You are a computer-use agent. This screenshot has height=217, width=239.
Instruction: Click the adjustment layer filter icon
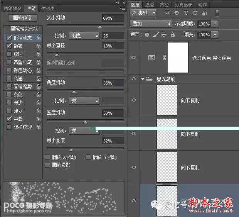(177, 13)
